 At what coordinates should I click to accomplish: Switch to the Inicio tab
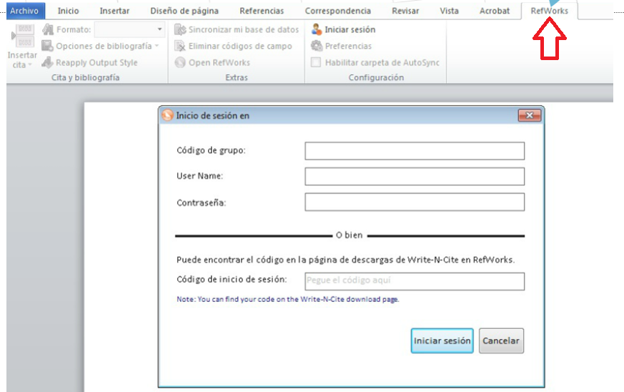[x=68, y=11]
